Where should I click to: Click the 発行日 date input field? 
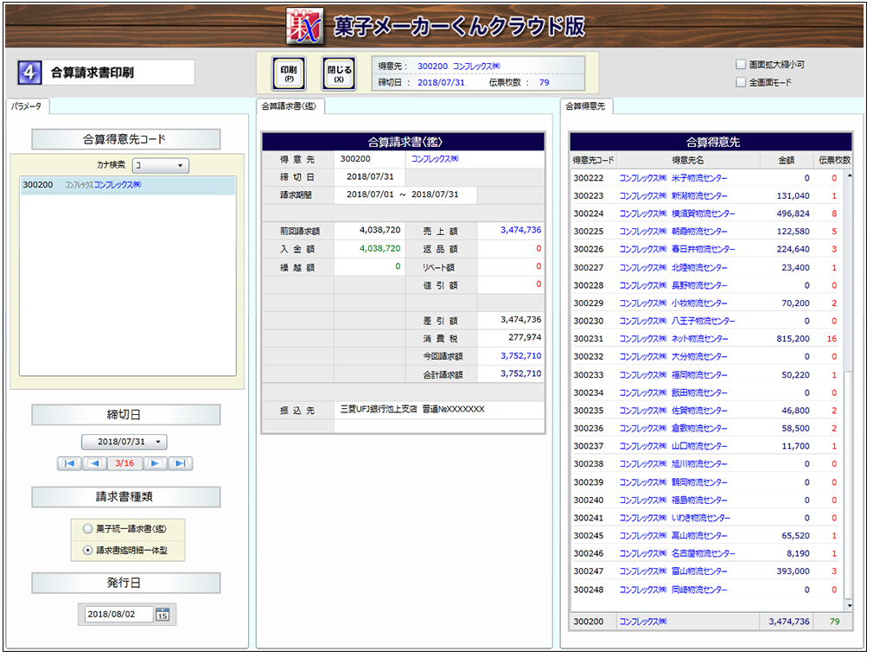click(x=118, y=615)
